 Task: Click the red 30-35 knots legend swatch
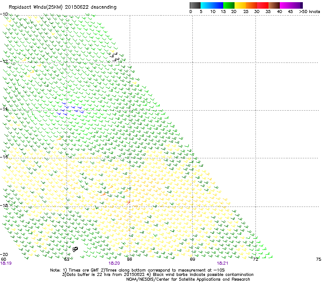pos(263,5)
